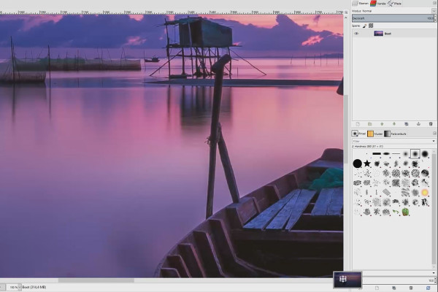Viewport: 438px width, 292px height.
Task: Select the diagonal crosshatch grid brush
Action: coord(386,192)
